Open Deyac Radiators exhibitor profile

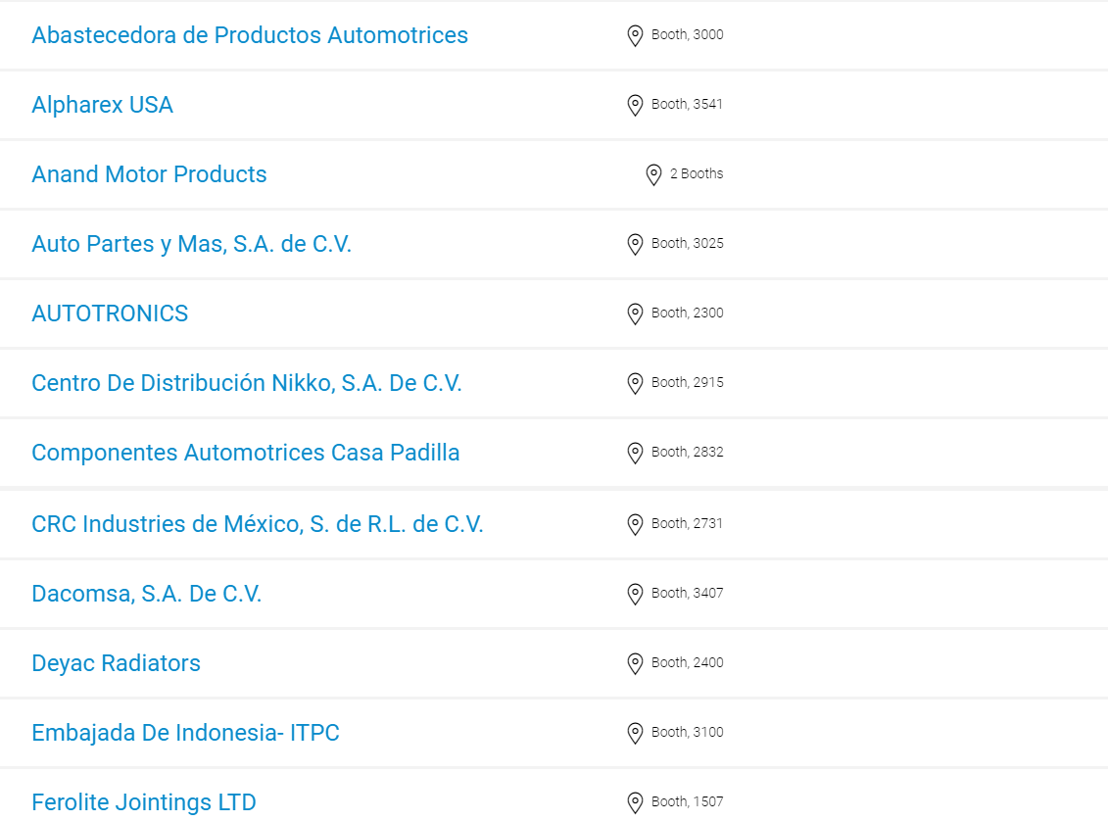pyautogui.click(x=116, y=663)
